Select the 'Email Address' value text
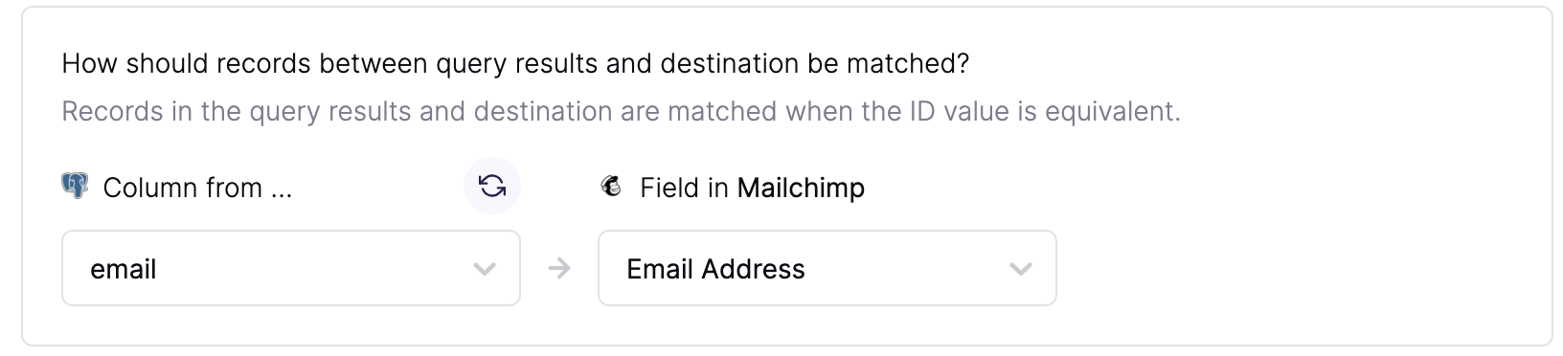The height and width of the screenshot is (356, 1563). [x=715, y=269]
